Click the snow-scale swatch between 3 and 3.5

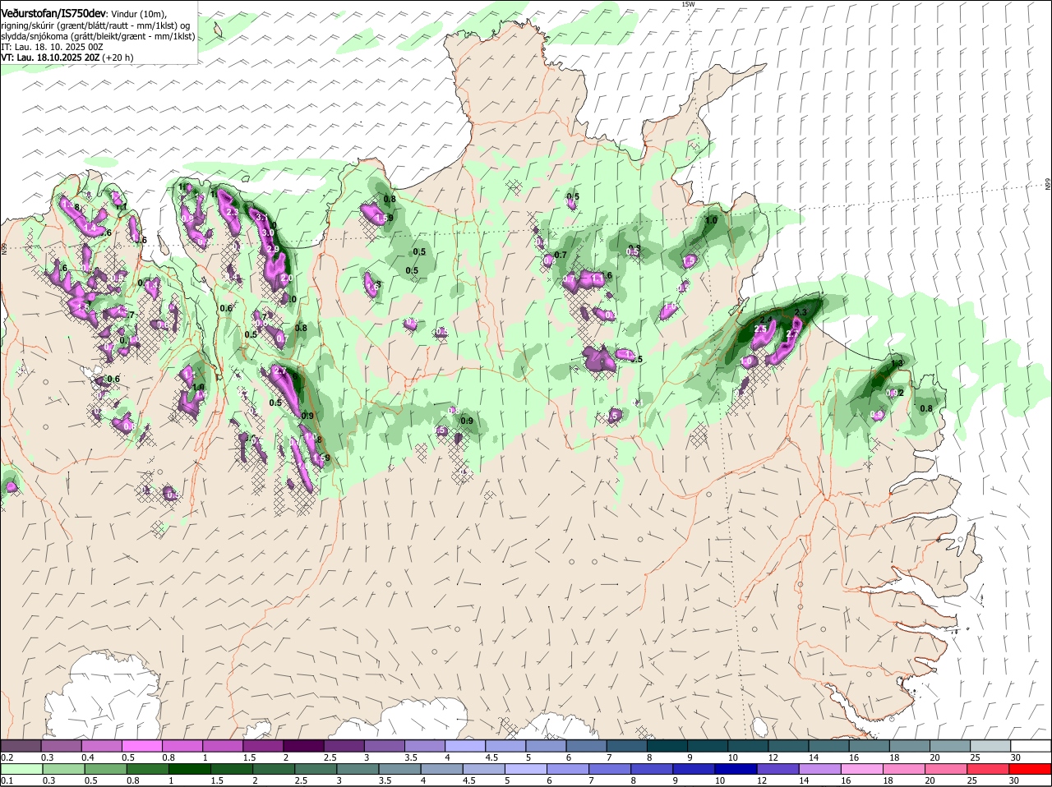click(384, 745)
